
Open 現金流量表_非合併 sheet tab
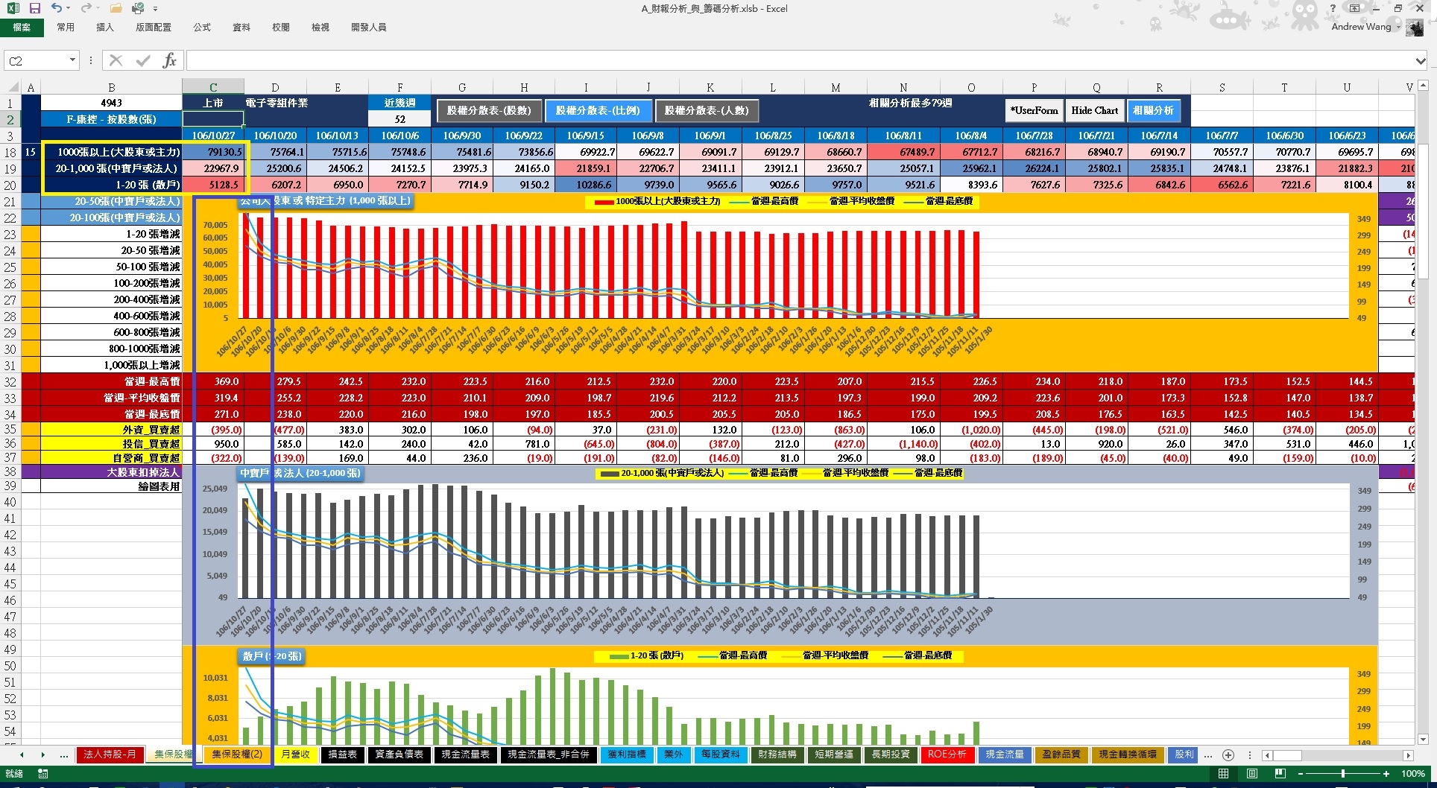click(548, 754)
